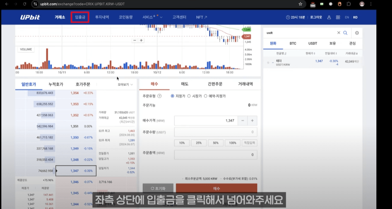Select the 매수 buy tab

click(154, 84)
